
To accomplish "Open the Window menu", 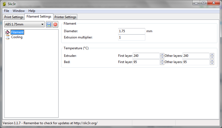I will click(x=19, y=11).
